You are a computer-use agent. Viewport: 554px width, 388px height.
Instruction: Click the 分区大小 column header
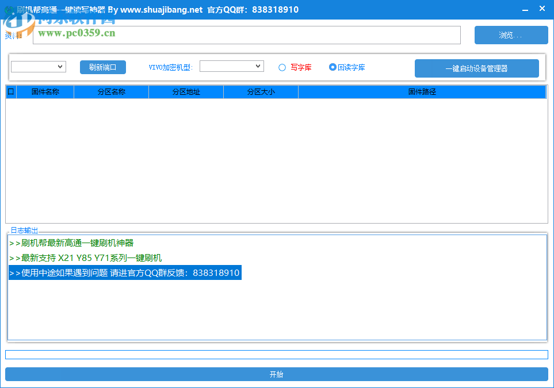click(261, 92)
